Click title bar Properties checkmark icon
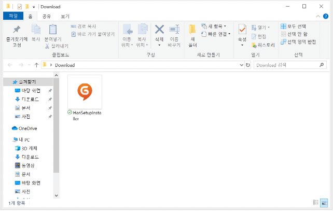This screenshot has height=211, width=333. coord(20,7)
